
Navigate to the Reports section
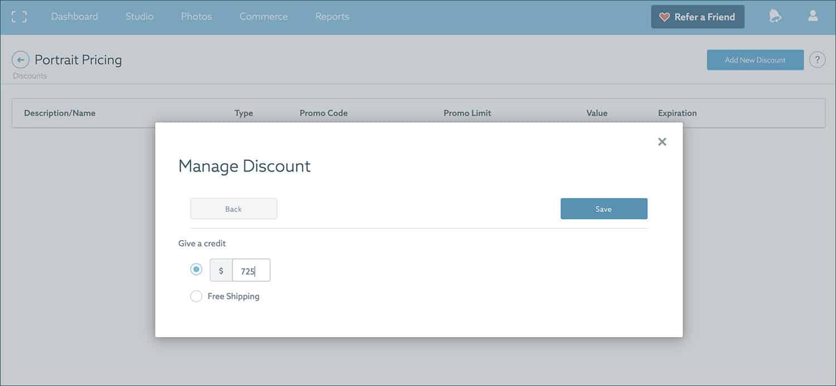332,17
